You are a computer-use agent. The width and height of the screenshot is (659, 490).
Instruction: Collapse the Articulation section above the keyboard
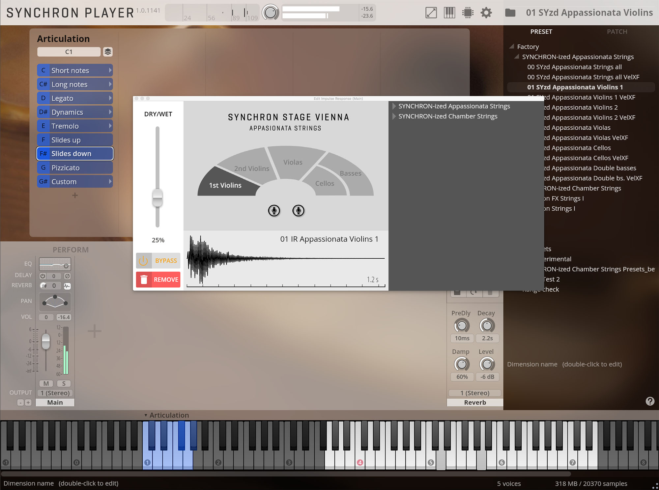click(x=146, y=415)
